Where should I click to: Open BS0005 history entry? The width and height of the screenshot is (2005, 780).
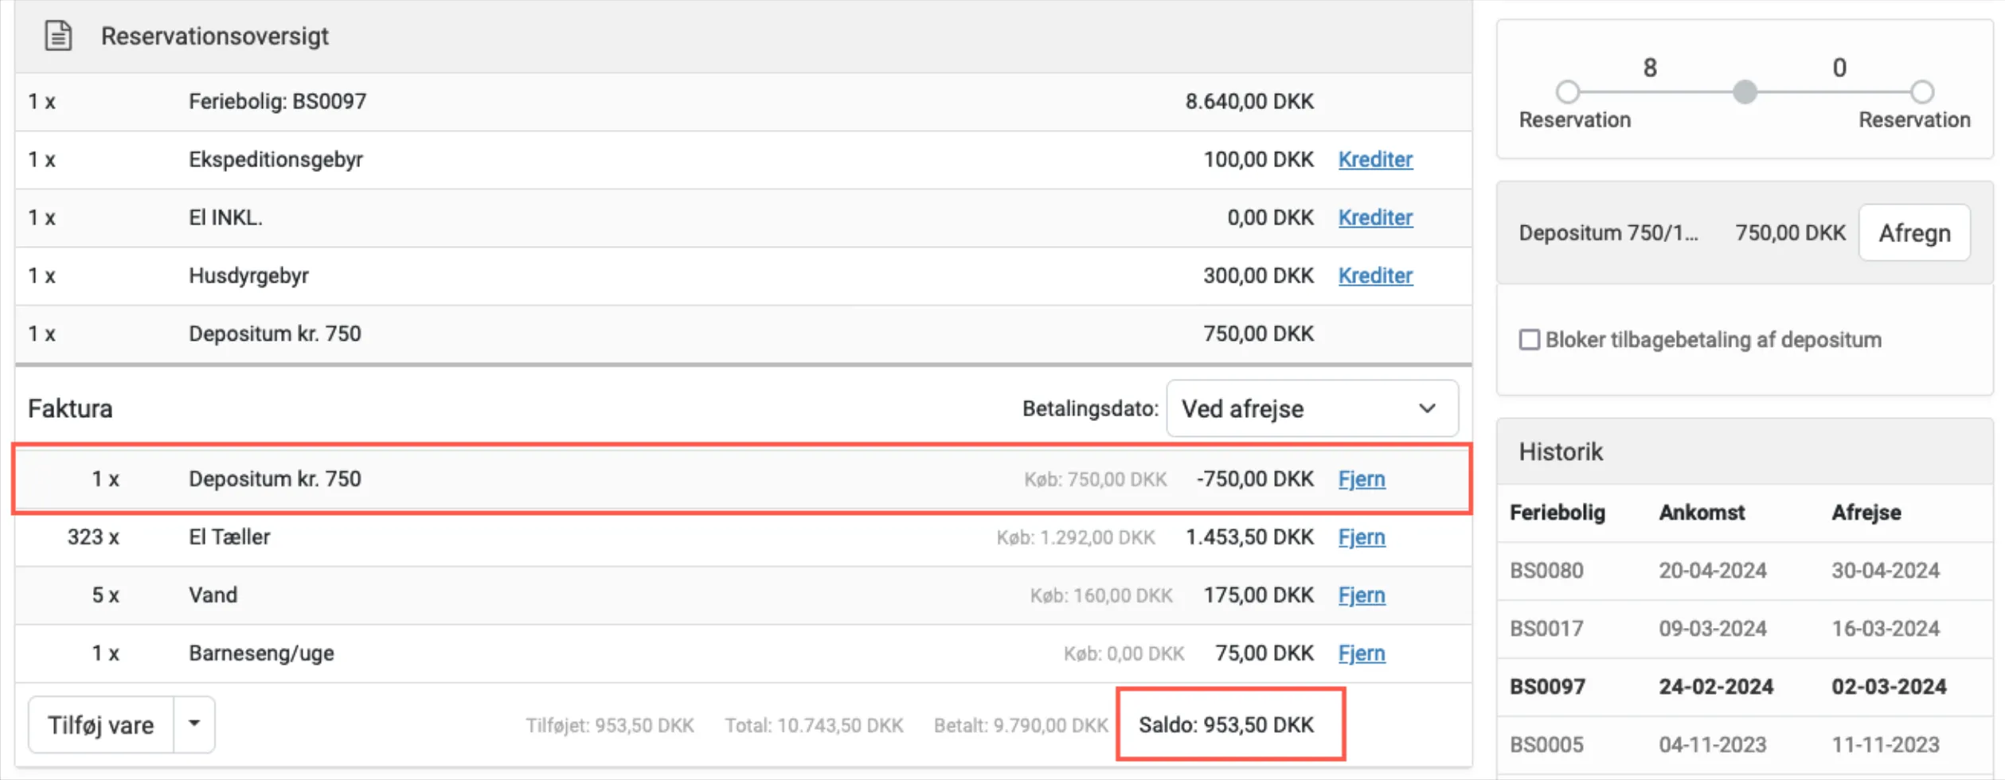(1546, 745)
